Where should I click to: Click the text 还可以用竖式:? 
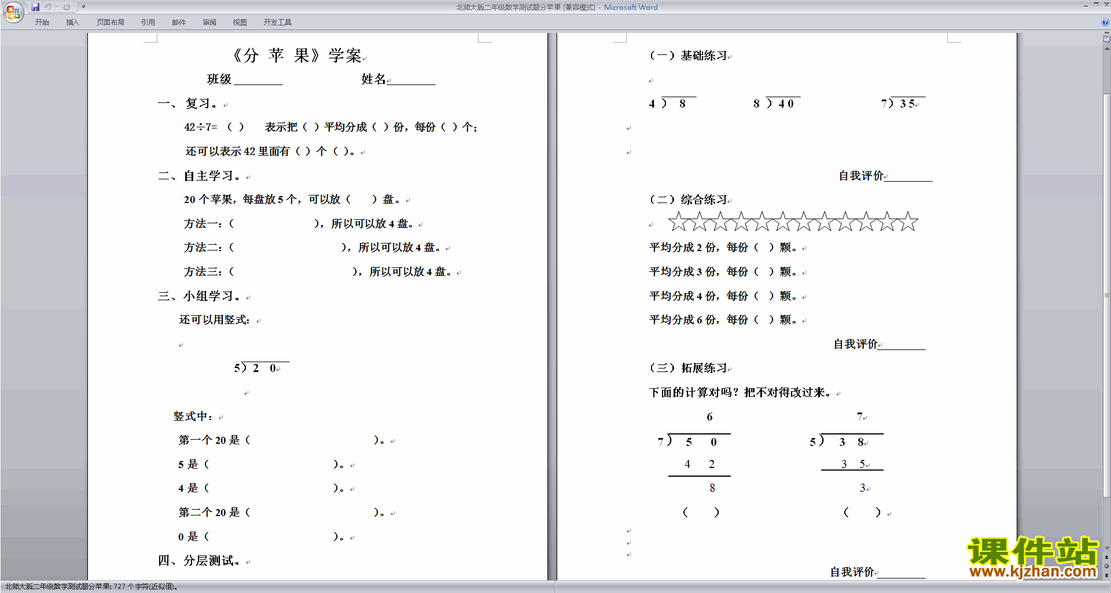click(214, 320)
